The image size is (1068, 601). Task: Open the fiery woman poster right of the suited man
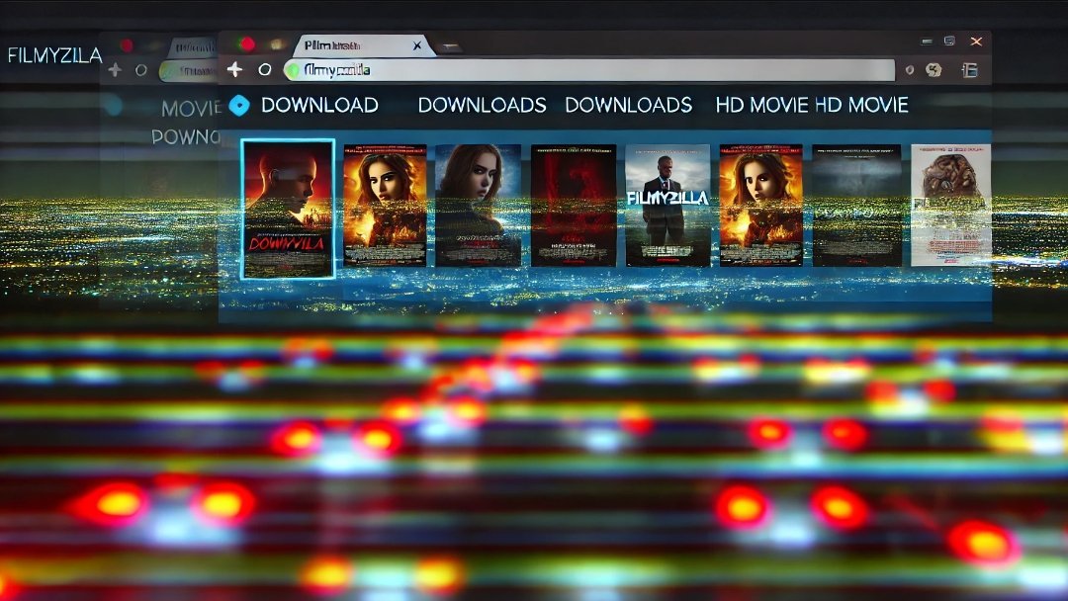pyautogui.click(x=761, y=205)
